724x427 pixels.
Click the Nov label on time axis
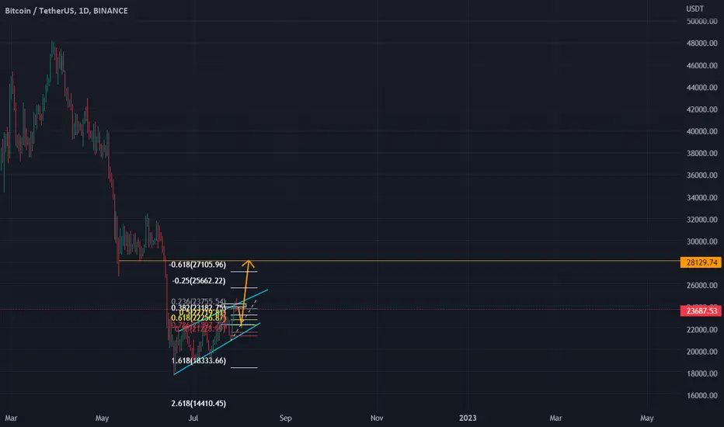tap(377, 418)
